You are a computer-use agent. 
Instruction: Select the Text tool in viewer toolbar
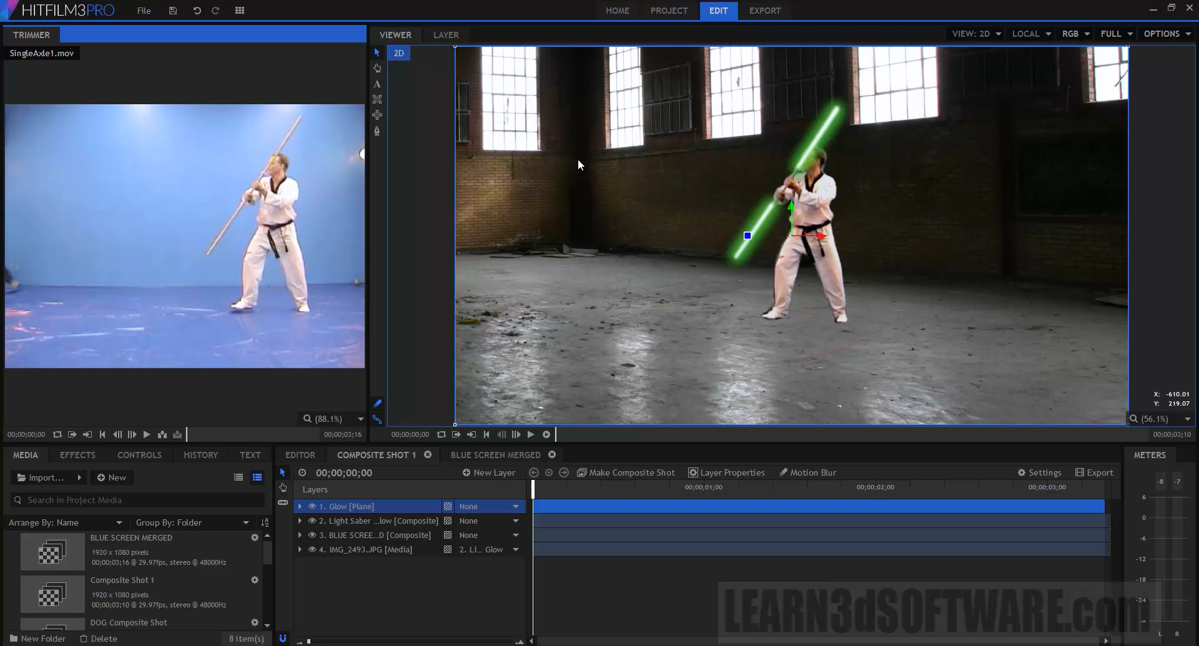coord(377,84)
